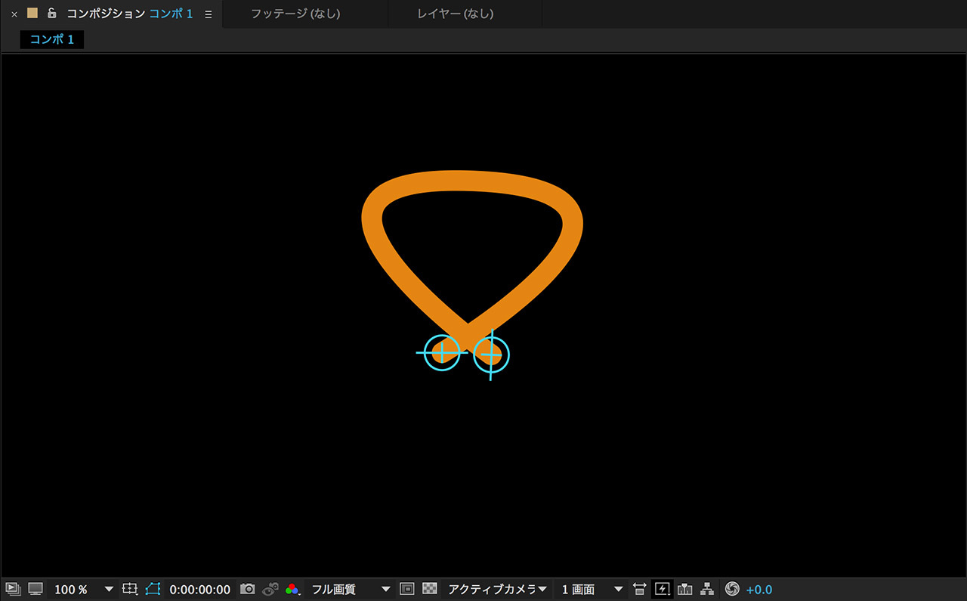Toggle the viewer panel lock icon

click(51, 14)
